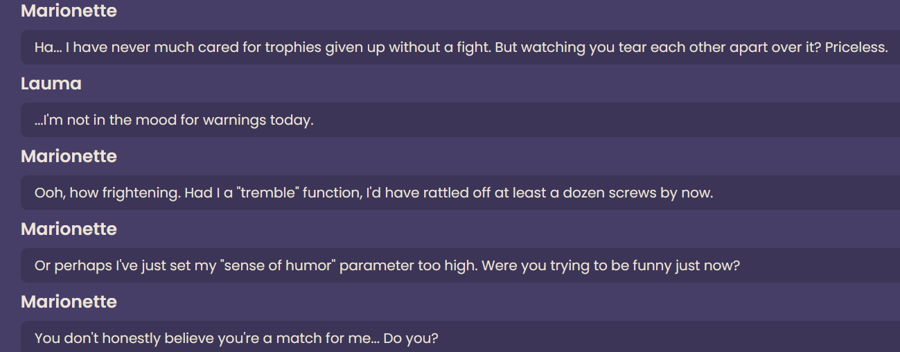
Task: Select the "not in the mood for warnings" line
Action: 460,120
